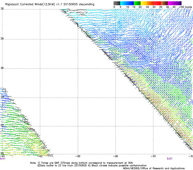
Task: Click the purple 45-50 knots legend swatch
Action: point(178,3)
